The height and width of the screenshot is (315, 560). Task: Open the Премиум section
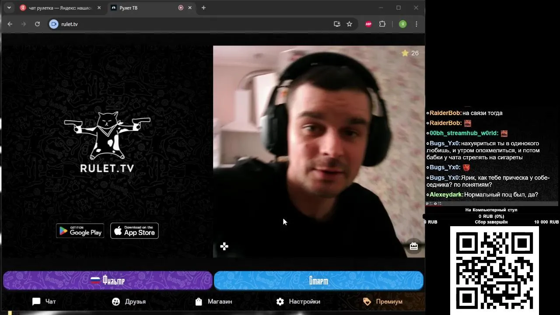pos(383,301)
